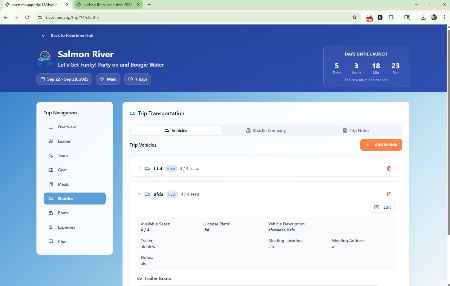Open new browser tab
The image size is (450, 286).
(149, 4)
